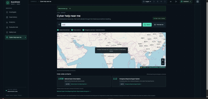Click Bengaluru label on the map

[110, 64]
